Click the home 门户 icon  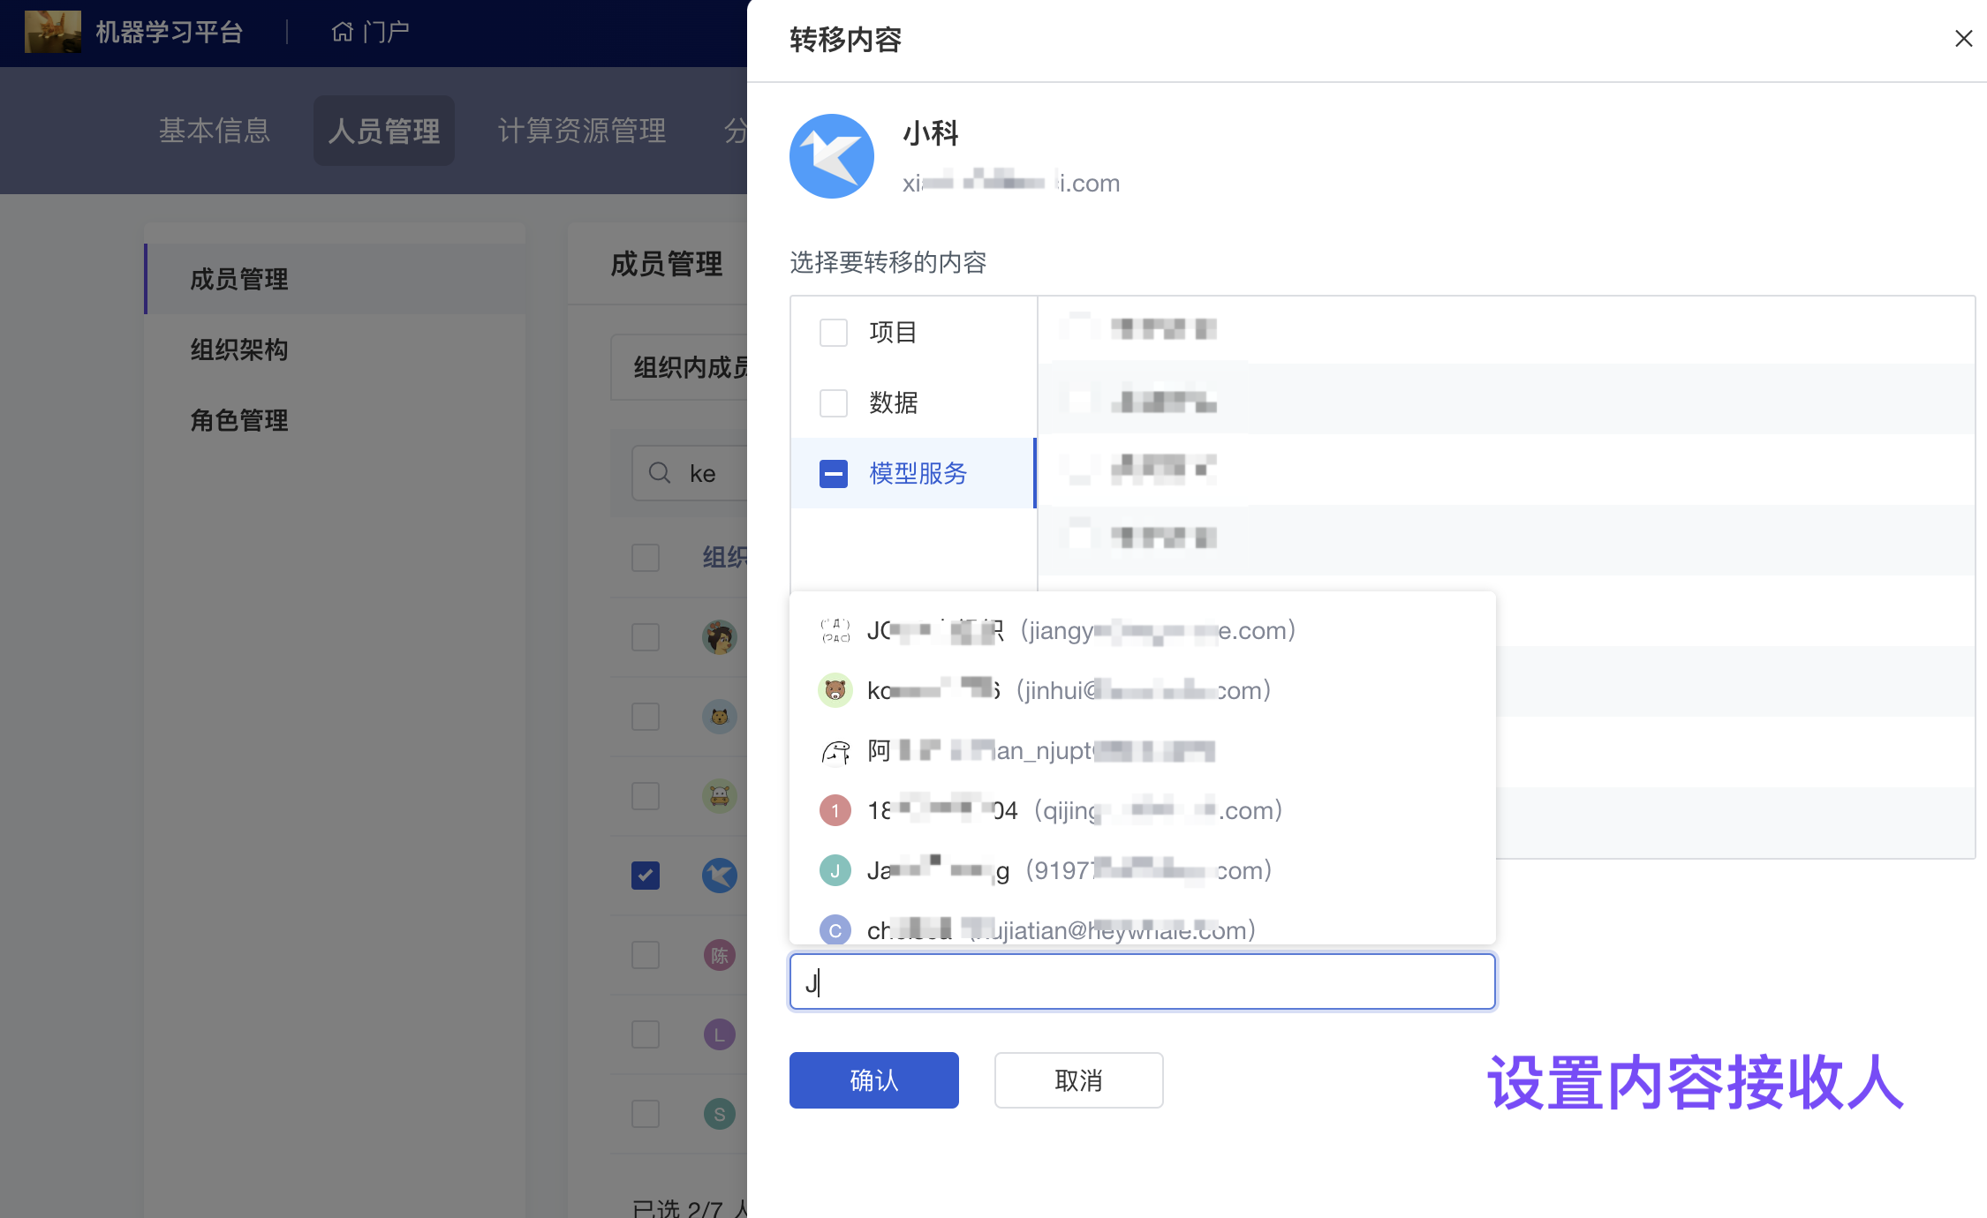[343, 32]
